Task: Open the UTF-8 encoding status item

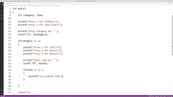Action: pos(161,96)
